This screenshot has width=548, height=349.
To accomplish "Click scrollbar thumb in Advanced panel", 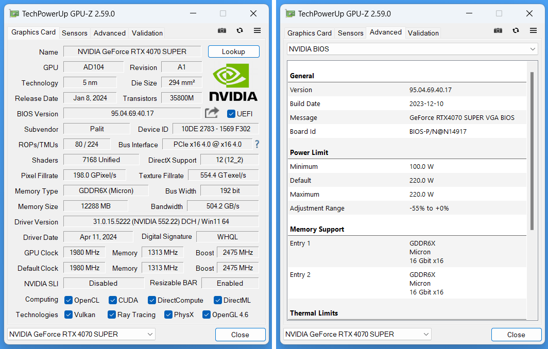I will [532, 151].
